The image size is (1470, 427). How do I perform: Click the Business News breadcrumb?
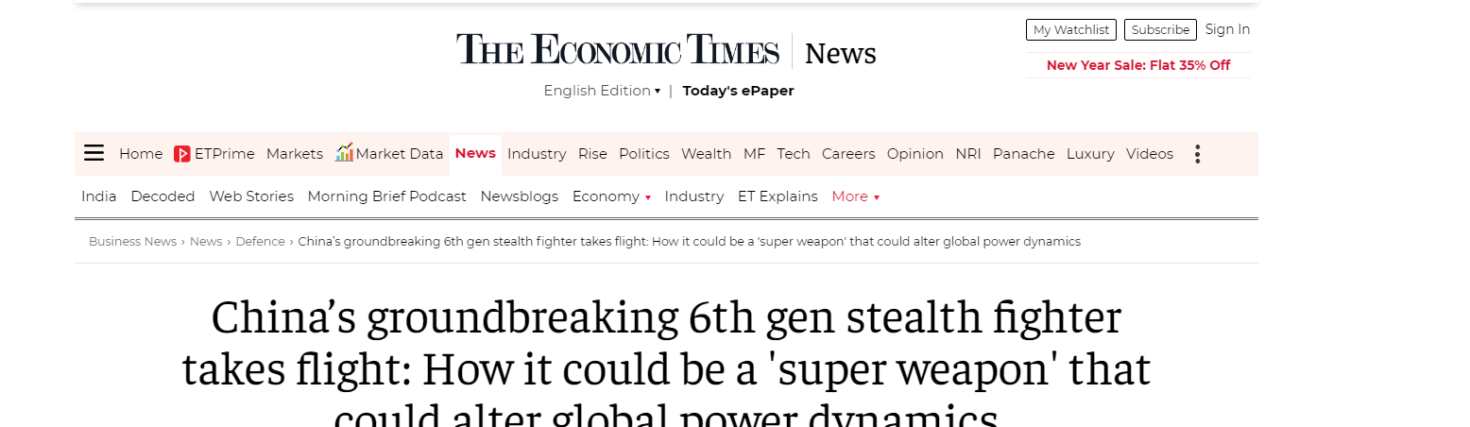click(x=132, y=242)
